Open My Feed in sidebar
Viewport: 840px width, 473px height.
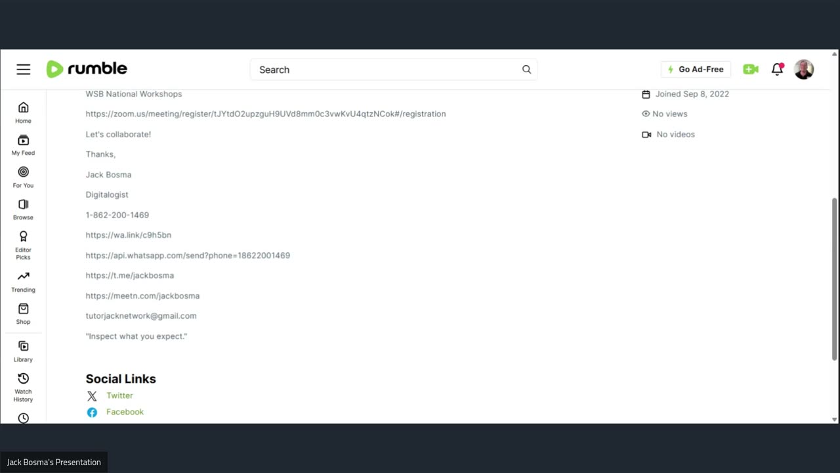pos(23,145)
